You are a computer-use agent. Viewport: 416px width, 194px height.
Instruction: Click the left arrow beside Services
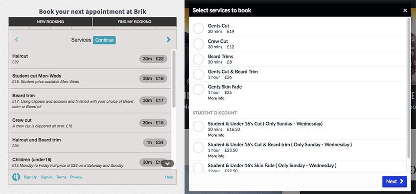(17, 40)
